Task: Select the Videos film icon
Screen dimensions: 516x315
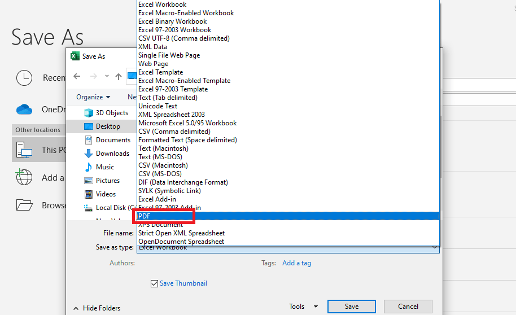Action: point(89,194)
